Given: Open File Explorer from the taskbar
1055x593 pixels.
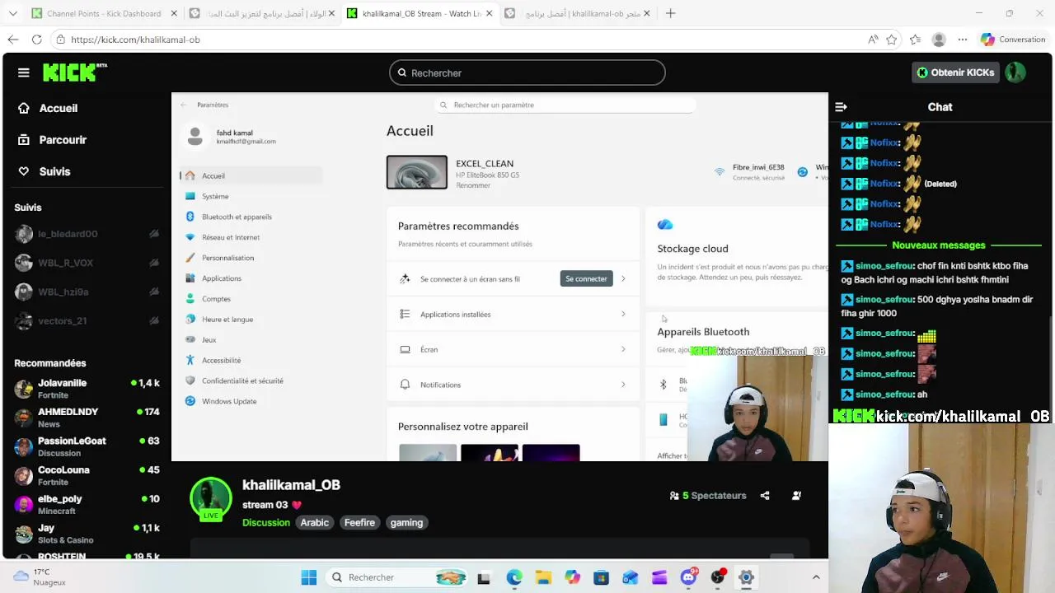Looking at the screenshot, I should tap(542, 577).
